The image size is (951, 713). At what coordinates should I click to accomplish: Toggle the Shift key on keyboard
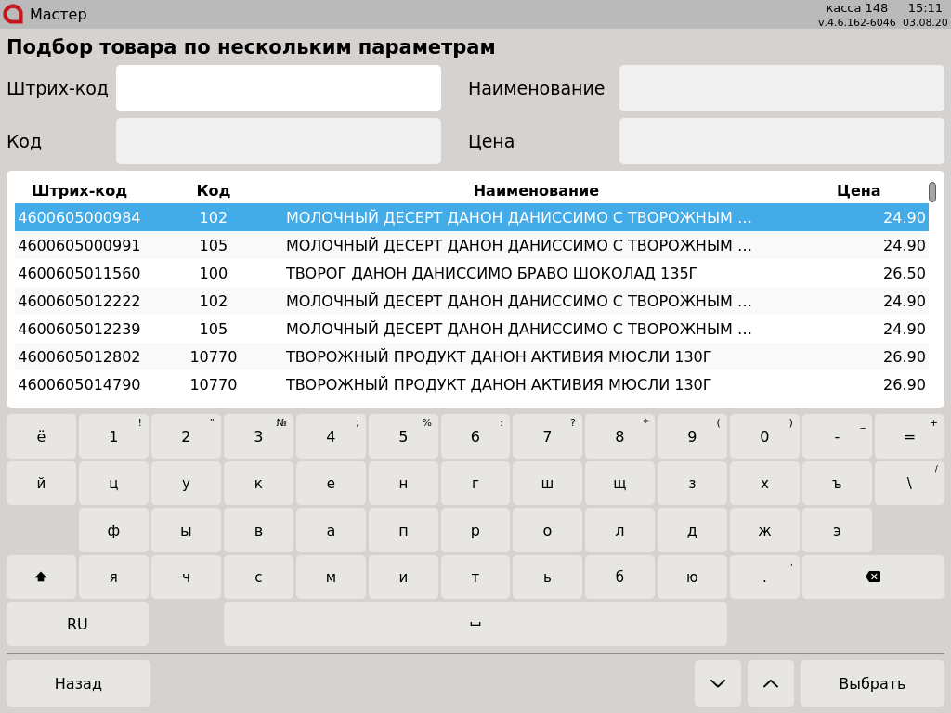point(41,577)
